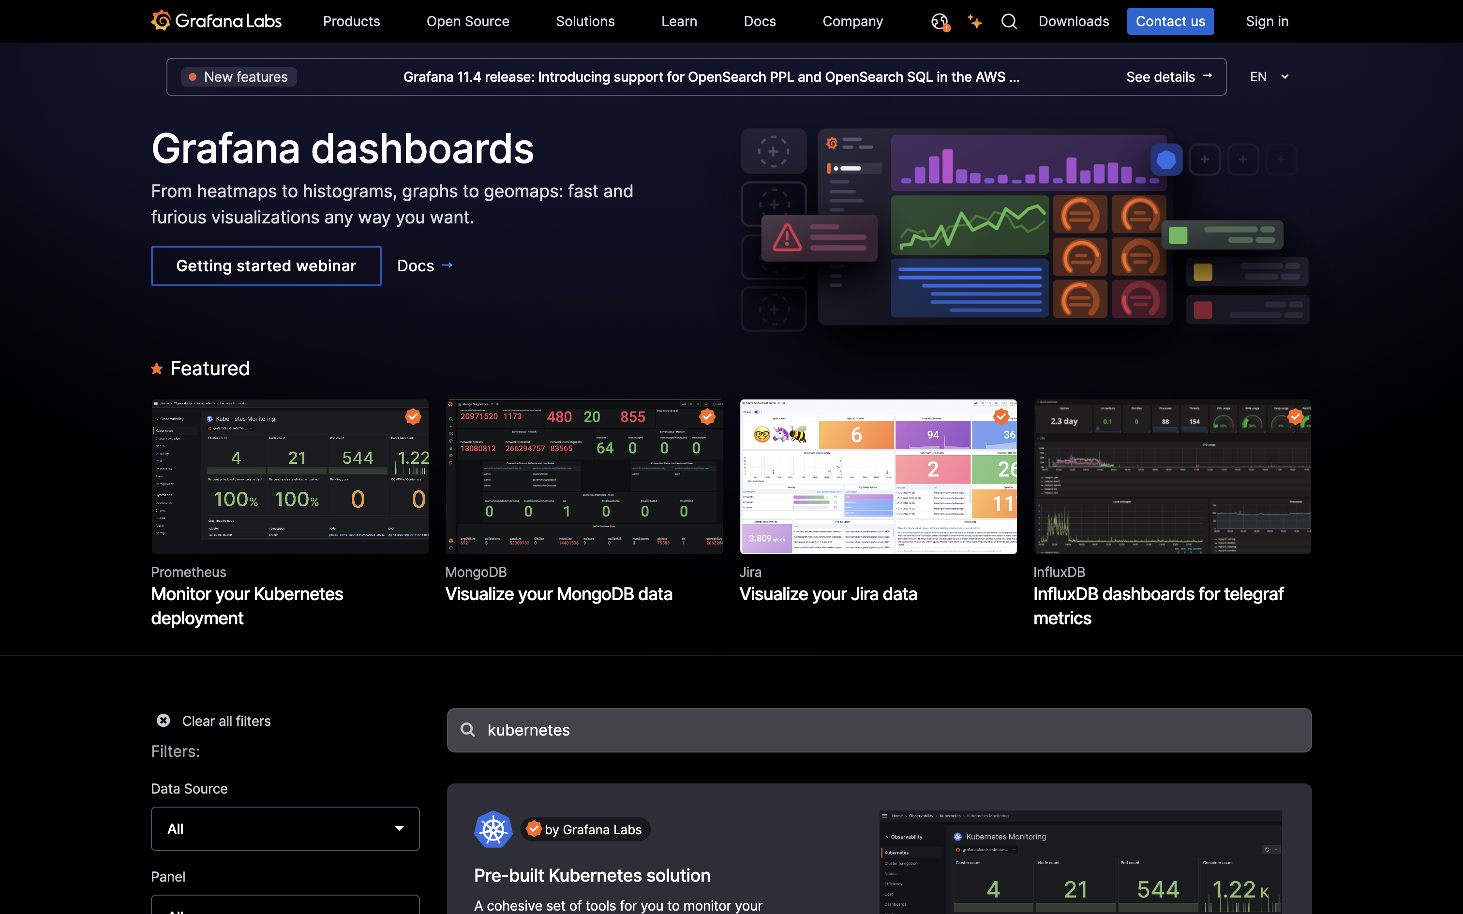Click the by Grafana Labs badge
The height and width of the screenshot is (914, 1463).
click(585, 829)
